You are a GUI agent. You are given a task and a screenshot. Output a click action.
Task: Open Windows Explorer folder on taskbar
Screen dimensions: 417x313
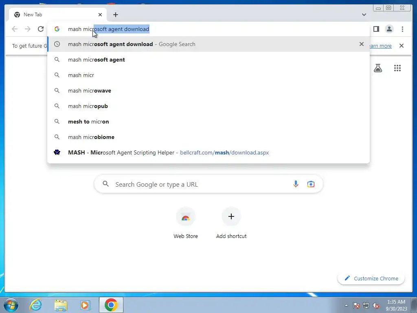click(x=61, y=305)
